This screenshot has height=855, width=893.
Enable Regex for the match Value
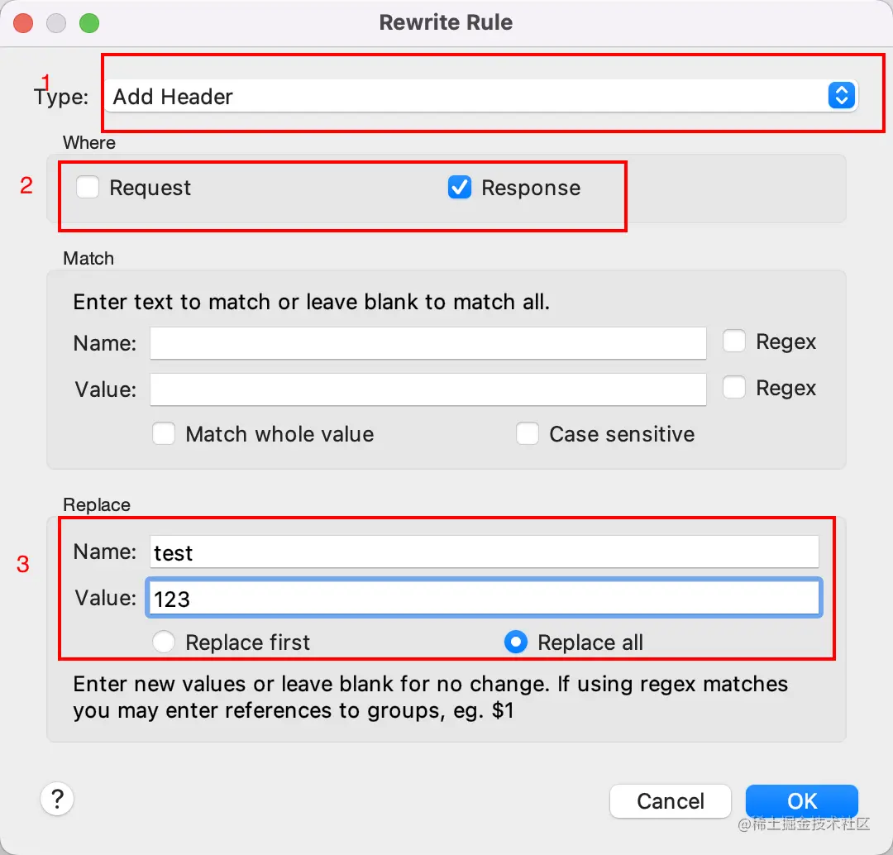pos(734,388)
